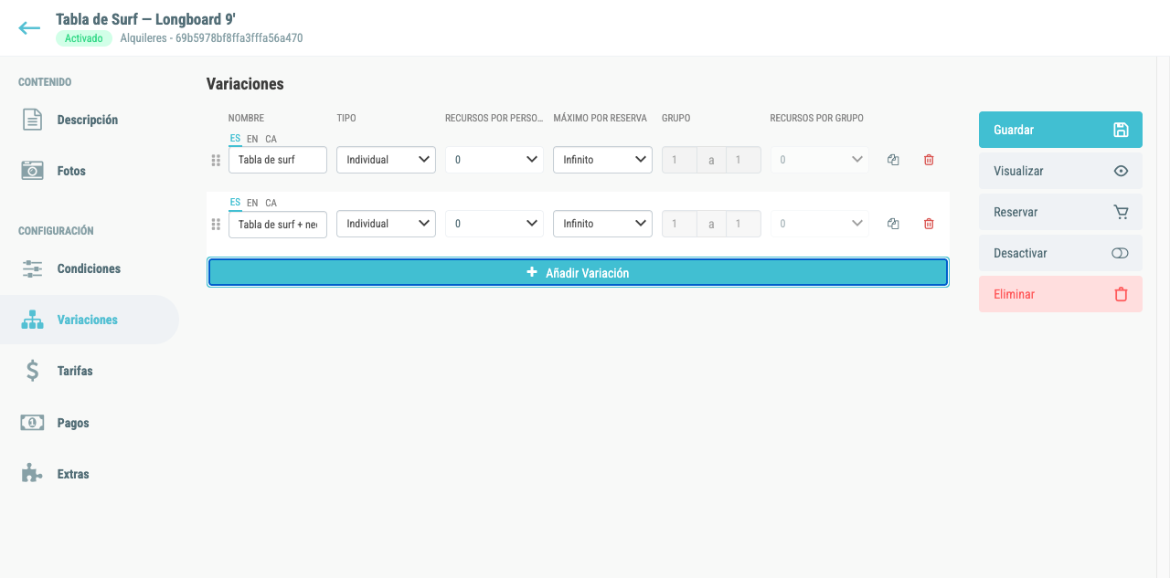Click the Reservar button
1170x578 pixels.
(1060, 212)
